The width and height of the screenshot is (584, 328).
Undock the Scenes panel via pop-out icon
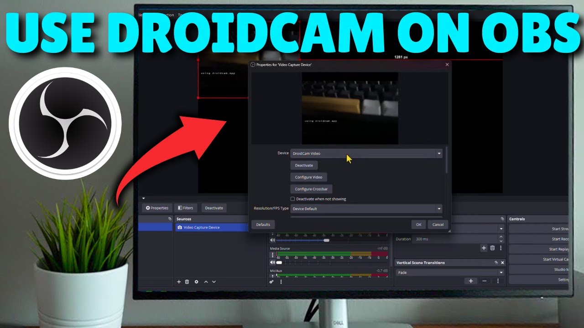170,219
